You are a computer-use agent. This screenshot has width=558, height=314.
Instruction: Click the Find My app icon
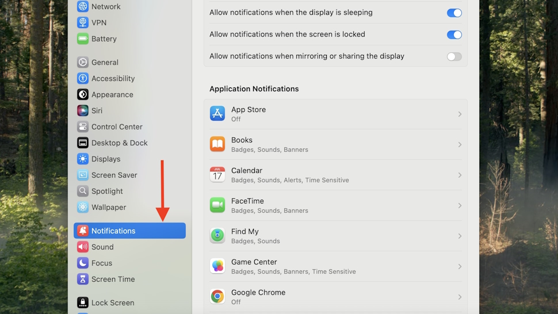point(217,235)
